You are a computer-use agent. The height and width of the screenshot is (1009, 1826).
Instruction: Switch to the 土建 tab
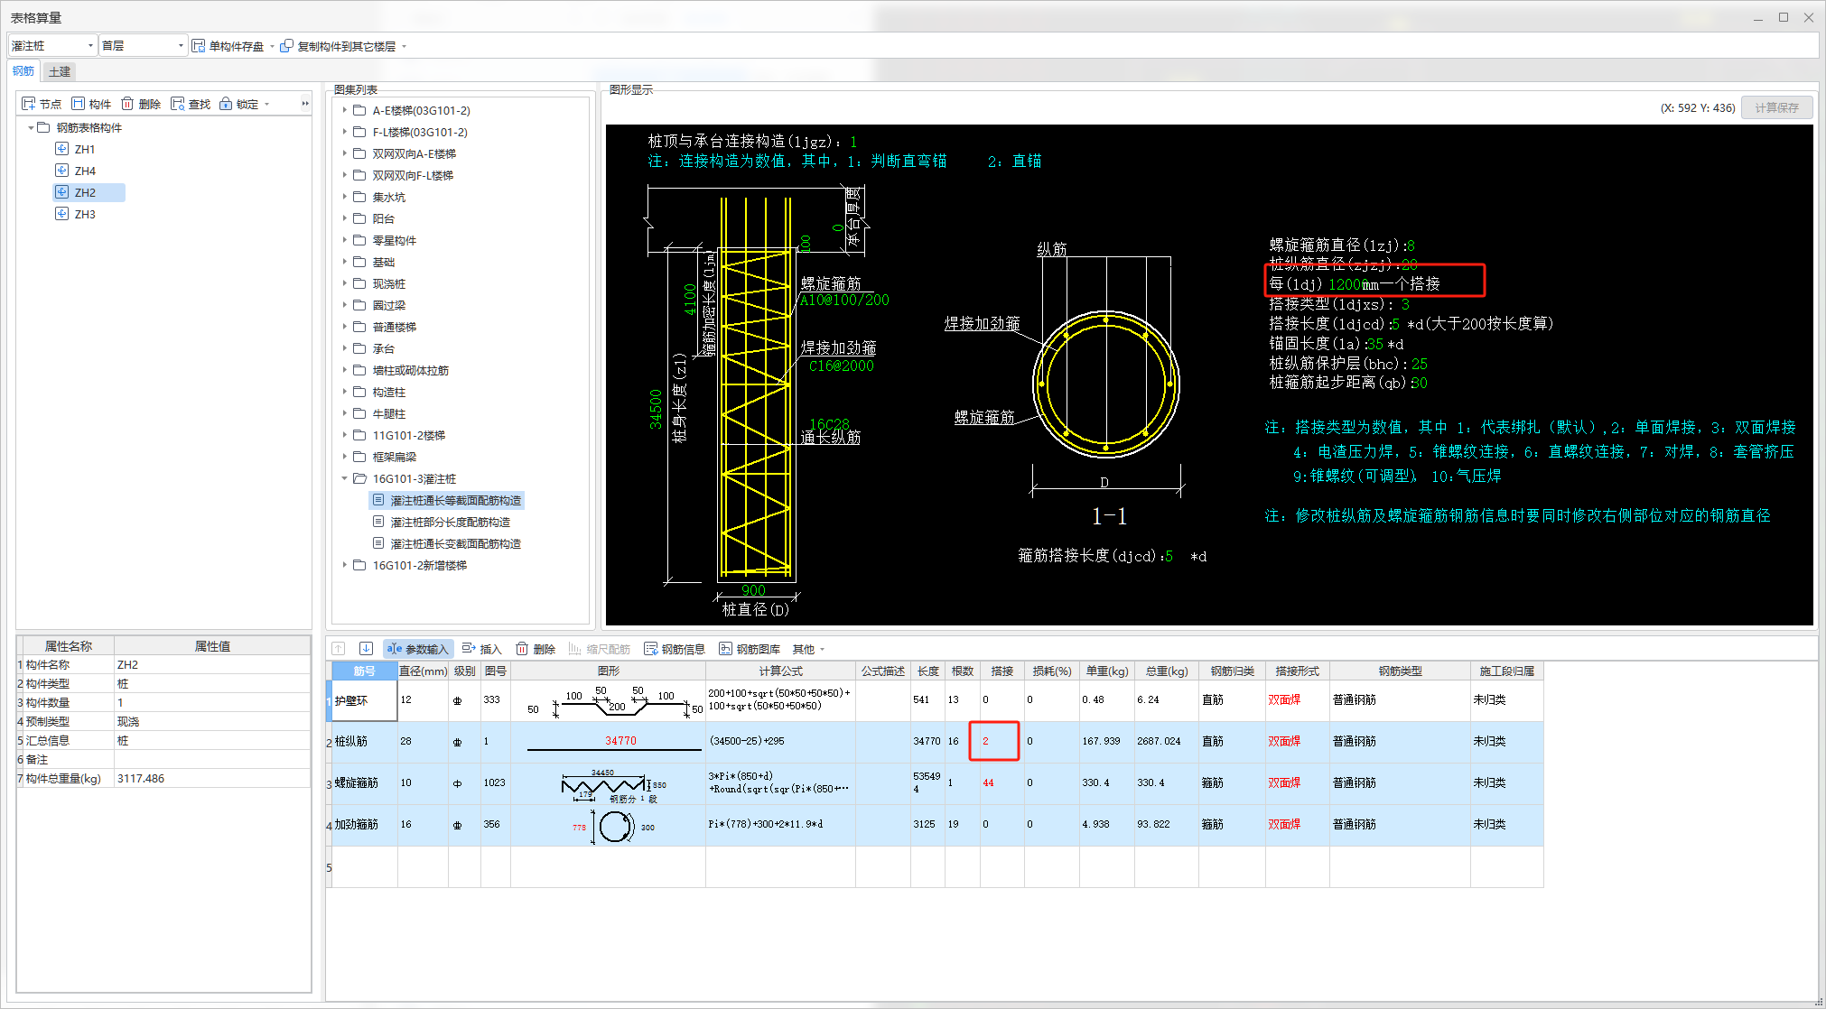pos(60,71)
